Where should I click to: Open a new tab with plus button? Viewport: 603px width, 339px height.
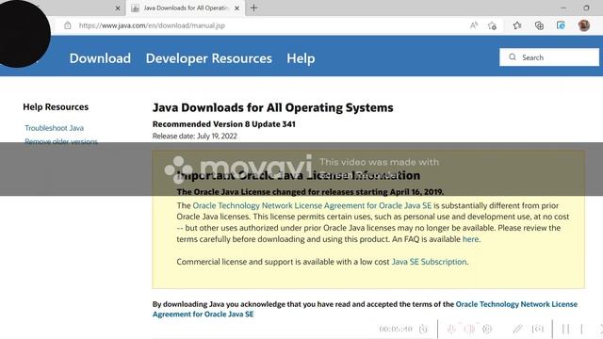pos(253,8)
